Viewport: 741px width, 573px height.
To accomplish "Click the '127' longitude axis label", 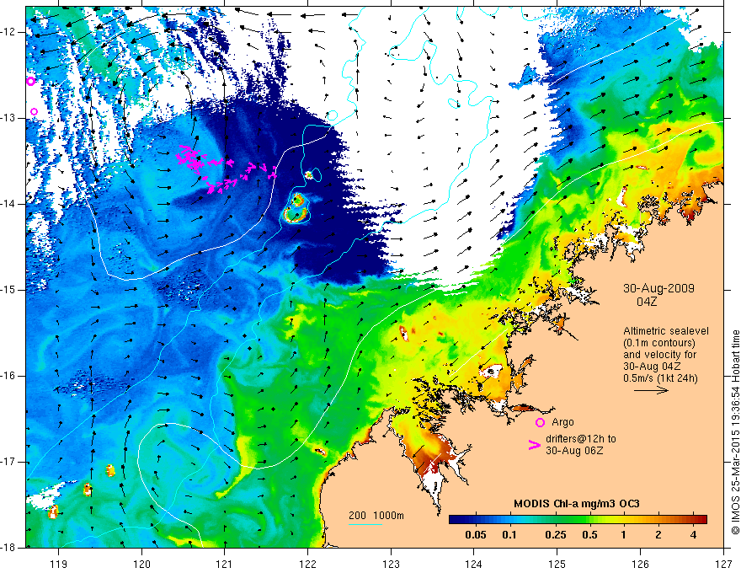I will pyautogui.click(x=723, y=564).
